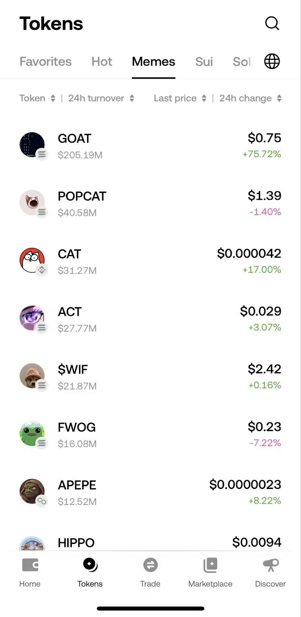Open the APEPE token row
Image resolution: width=301 pixels, height=617 pixels.
coord(150,492)
